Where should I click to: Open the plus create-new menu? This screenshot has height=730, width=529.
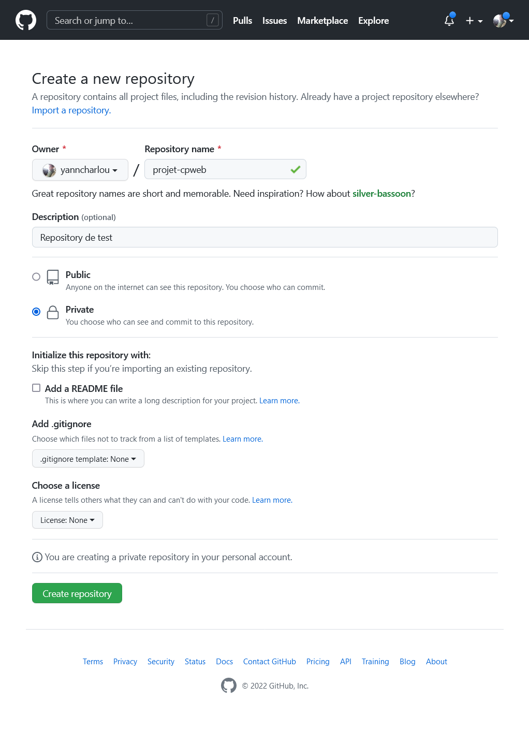click(x=474, y=21)
